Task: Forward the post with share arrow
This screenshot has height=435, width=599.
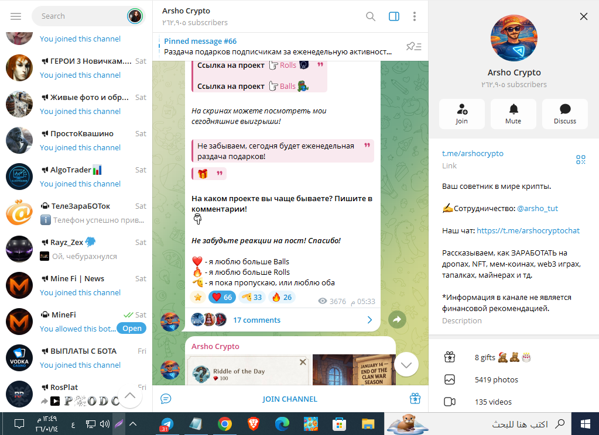Action: point(398,320)
